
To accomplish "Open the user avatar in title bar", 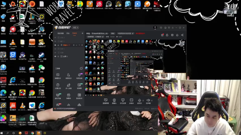I will 155,28.
